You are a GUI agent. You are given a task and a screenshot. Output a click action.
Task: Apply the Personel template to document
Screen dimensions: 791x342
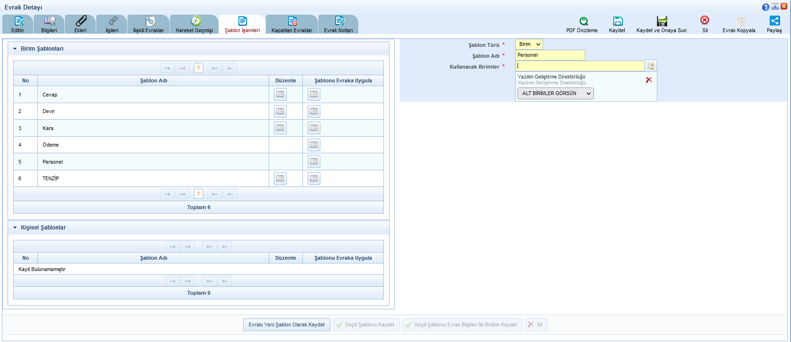314,162
